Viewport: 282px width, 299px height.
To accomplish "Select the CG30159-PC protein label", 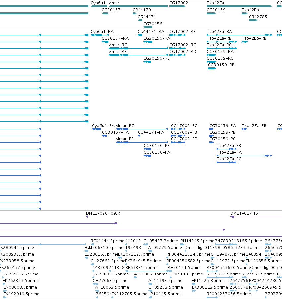I will [222, 139].
